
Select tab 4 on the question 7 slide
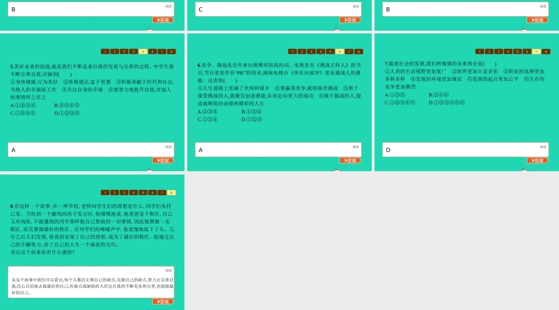tap(508, 51)
